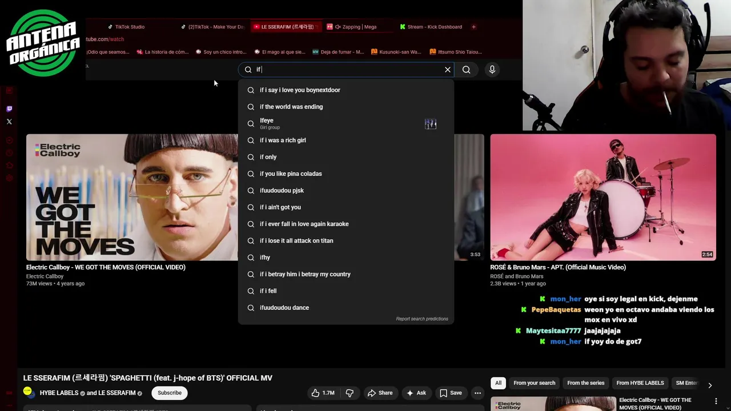Open 'ROSÉ and Bruno Mars' channel link
This screenshot has width=731, height=411.
click(x=516, y=276)
